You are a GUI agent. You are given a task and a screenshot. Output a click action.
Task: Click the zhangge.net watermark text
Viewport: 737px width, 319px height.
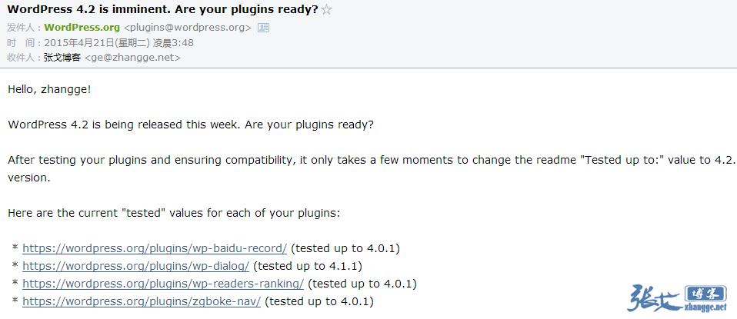(x=703, y=307)
